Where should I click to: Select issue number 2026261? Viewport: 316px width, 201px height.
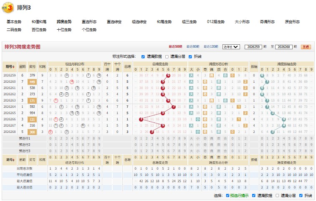10,88
